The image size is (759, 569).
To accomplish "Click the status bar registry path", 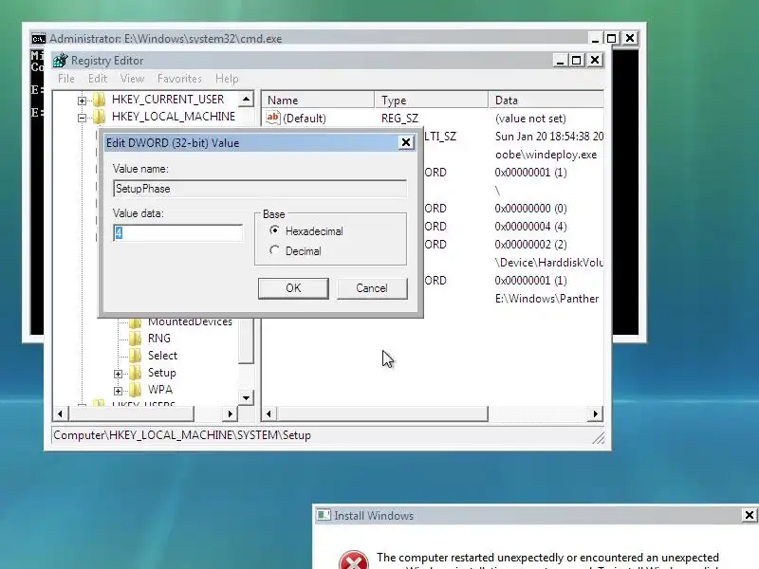I will pos(182,435).
